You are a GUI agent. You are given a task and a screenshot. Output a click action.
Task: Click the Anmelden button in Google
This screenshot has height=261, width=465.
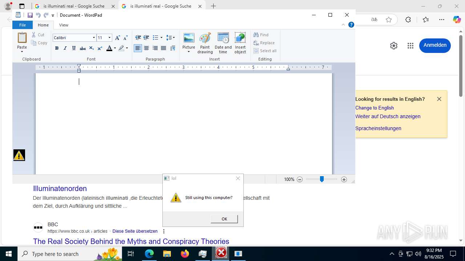click(x=435, y=45)
